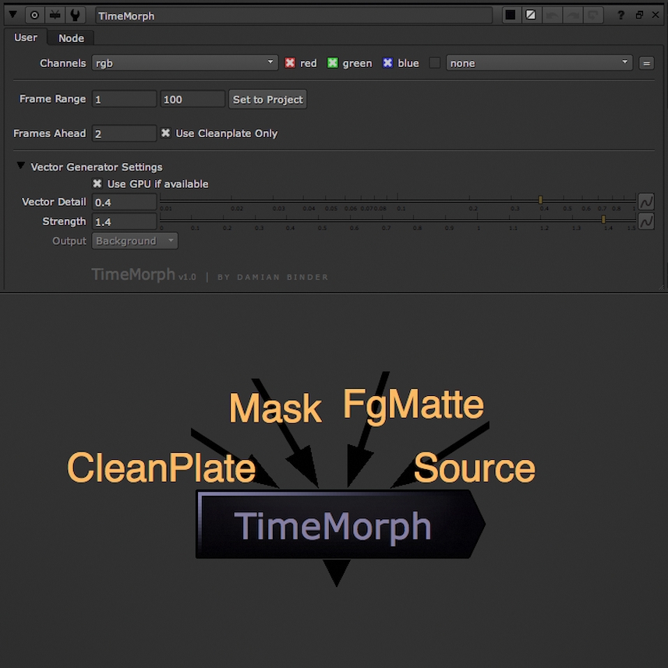Toggle Use GPU if available

[x=97, y=184]
